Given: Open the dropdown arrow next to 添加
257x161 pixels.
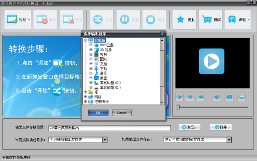Looking at the screenshot, I should (x=29, y=20).
